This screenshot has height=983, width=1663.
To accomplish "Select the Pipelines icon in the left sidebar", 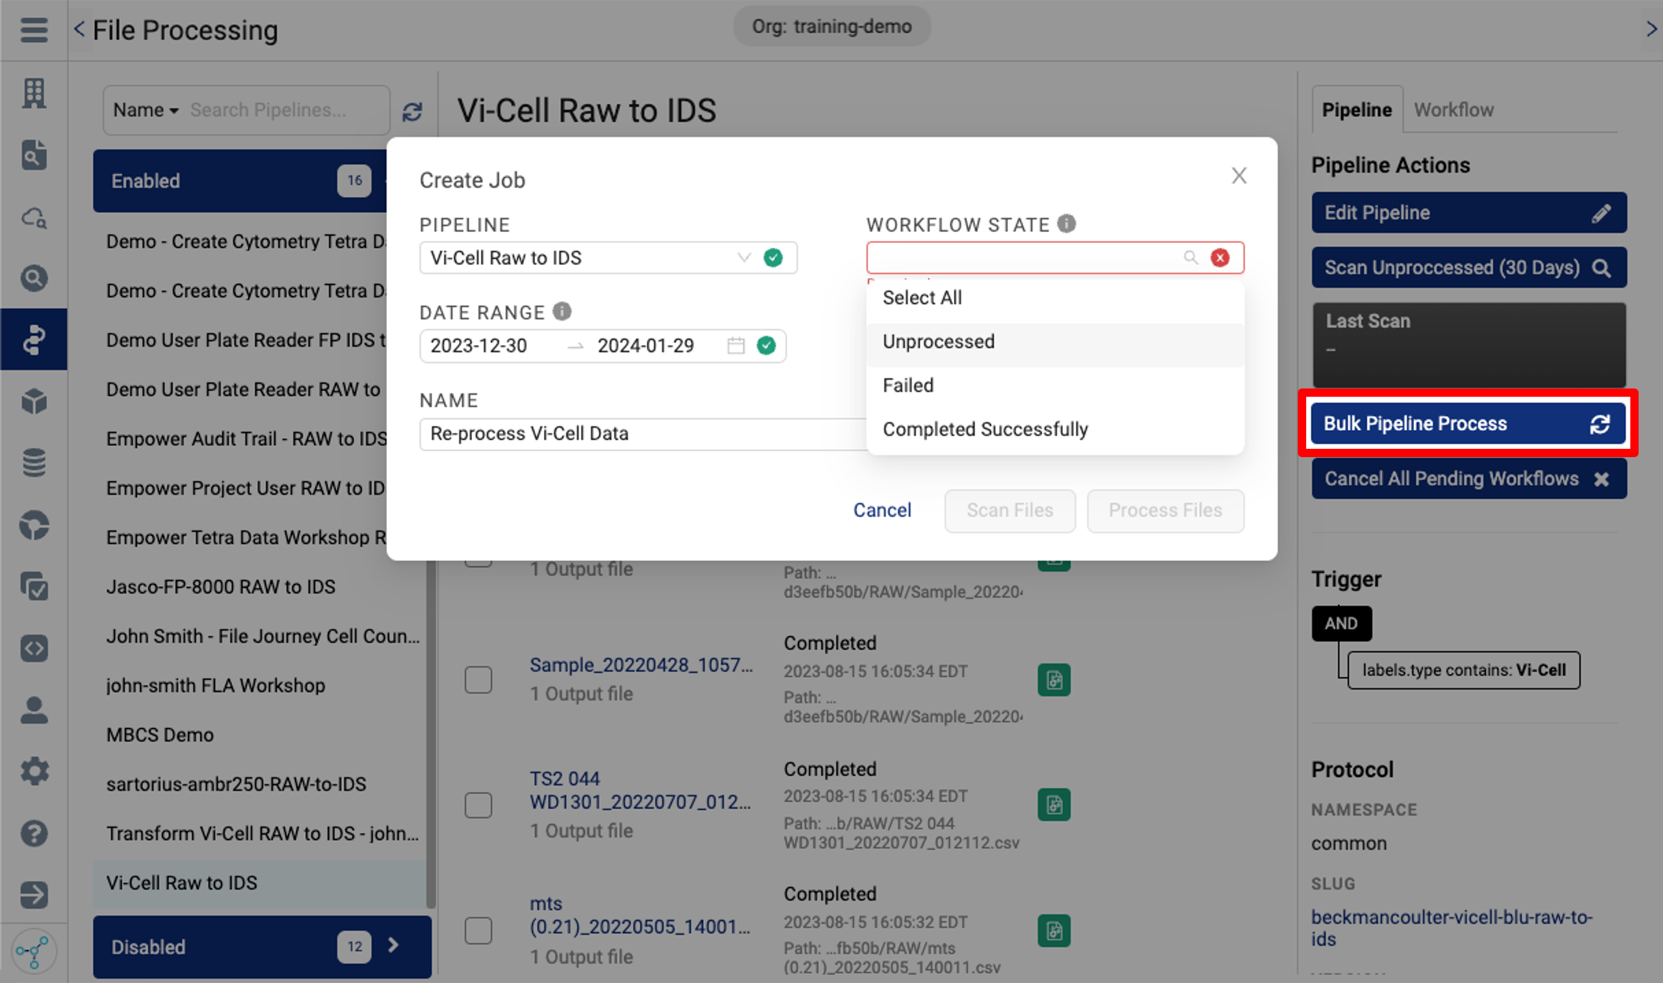I will [33, 339].
